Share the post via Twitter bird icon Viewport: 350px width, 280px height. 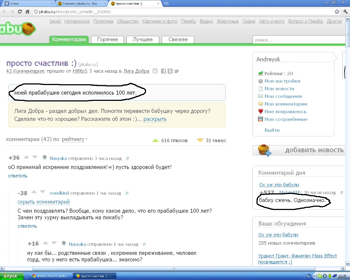coord(176,71)
